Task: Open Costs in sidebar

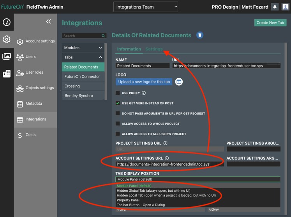Action: coord(35,135)
